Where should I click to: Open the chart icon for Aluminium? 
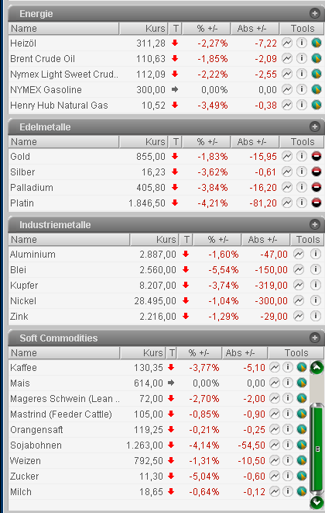[x=299, y=254]
